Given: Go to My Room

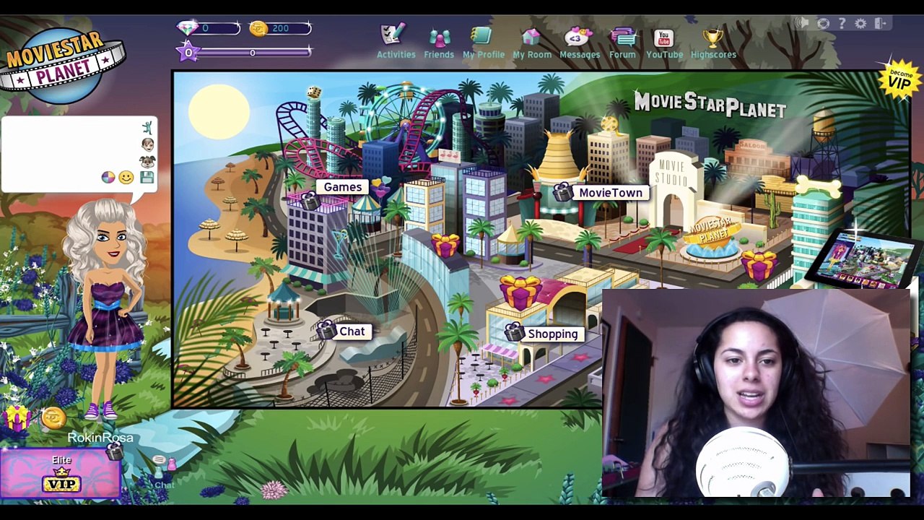Looking at the screenshot, I should [531, 42].
